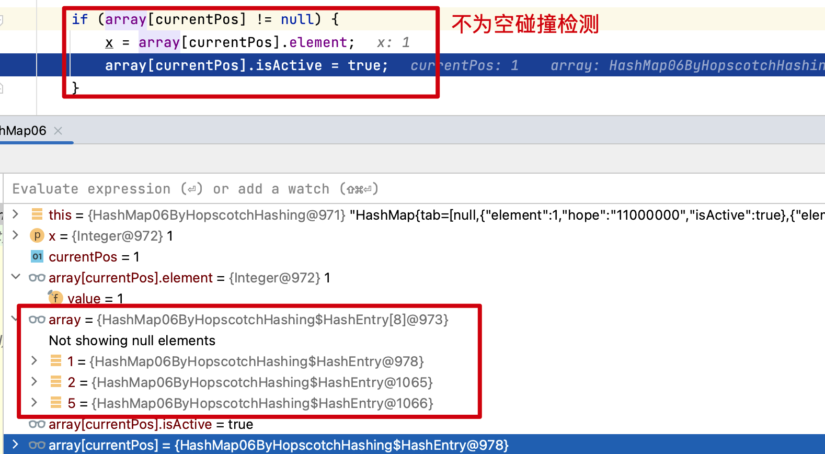Expand array entry 2 HashEntry@1065
825x454 pixels.
click(x=35, y=381)
